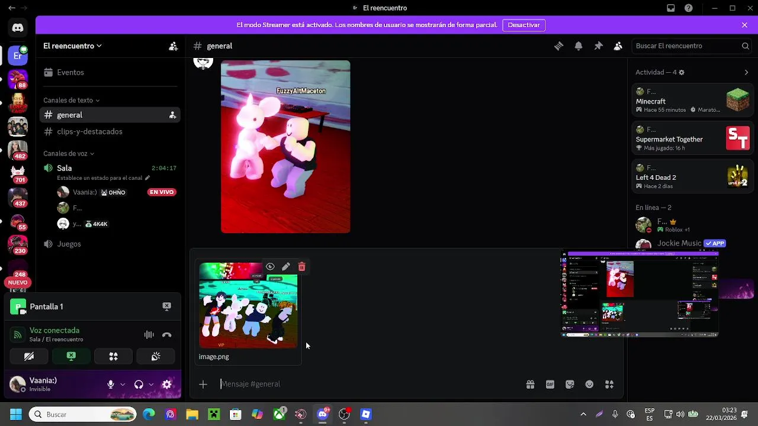Open the gift Nitro icon
Image resolution: width=758 pixels, height=426 pixels.
pos(531,385)
